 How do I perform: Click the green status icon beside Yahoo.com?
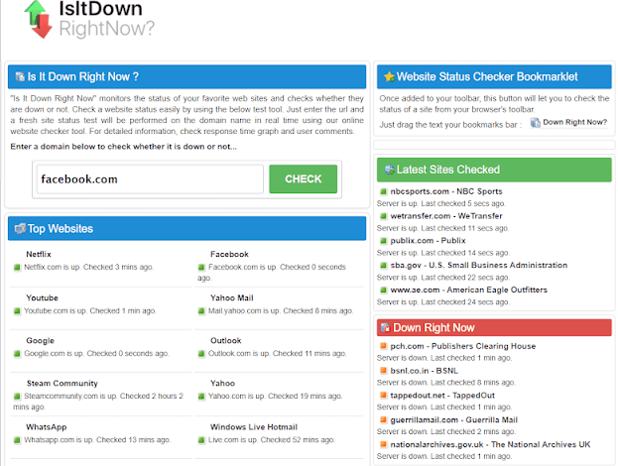[x=201, y=397]
